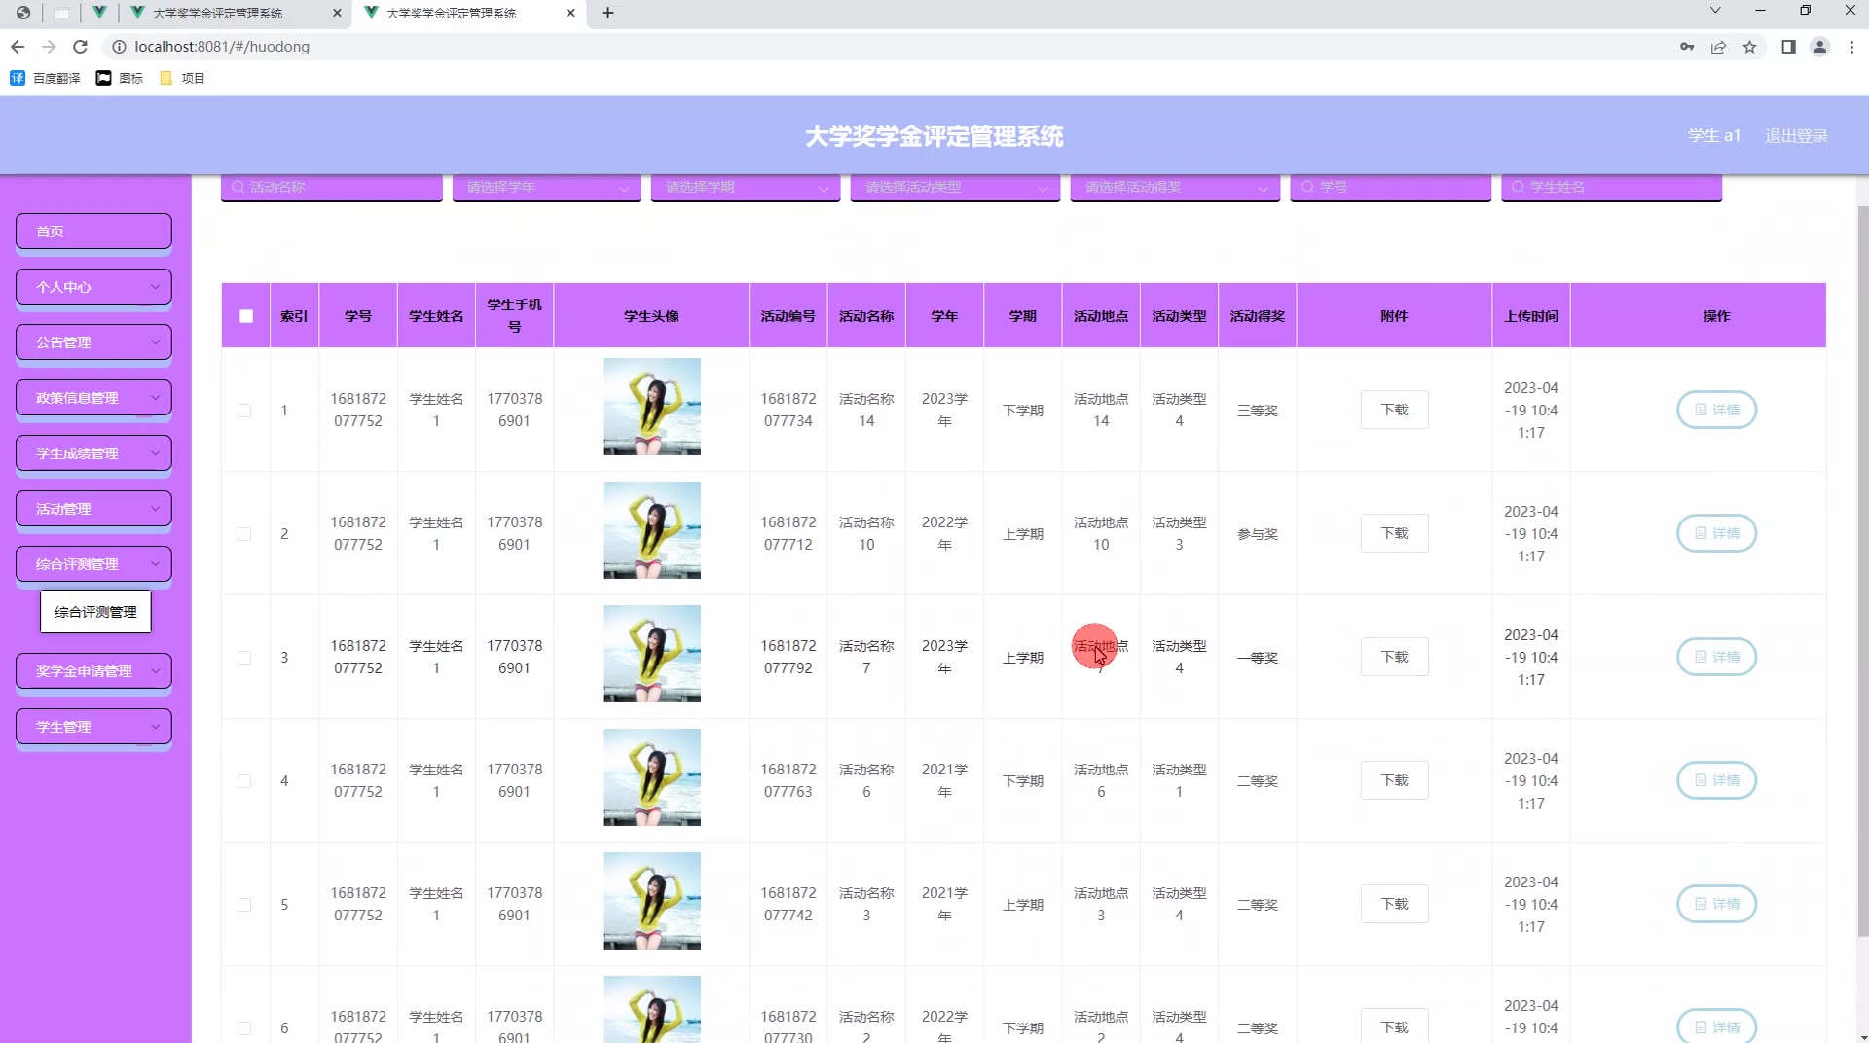Check the checkbox for row 1
This screenshot has width=1869, height=1043.
click(x=244, y=411)
